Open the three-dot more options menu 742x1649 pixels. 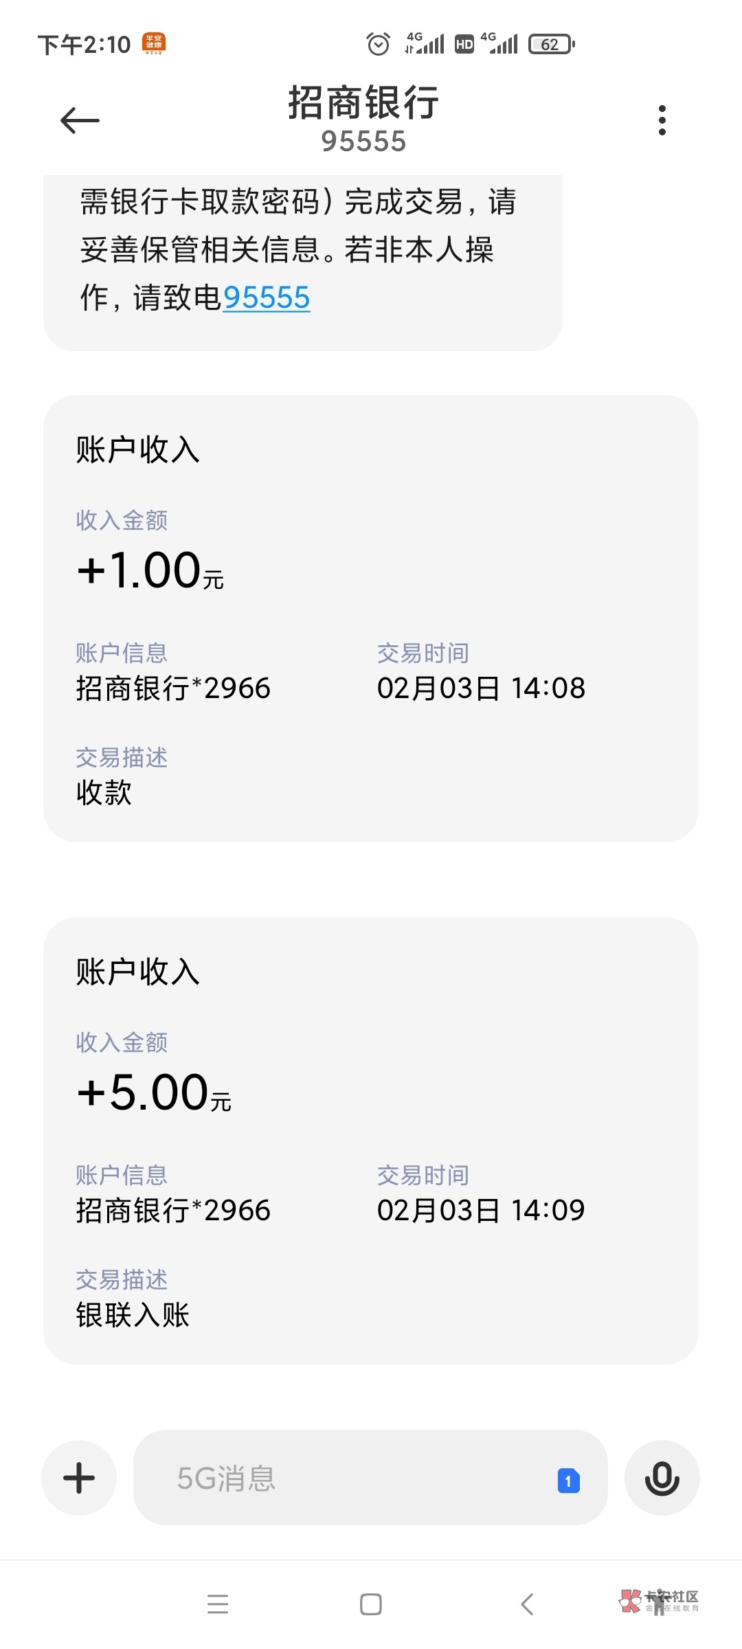(662, 121)
